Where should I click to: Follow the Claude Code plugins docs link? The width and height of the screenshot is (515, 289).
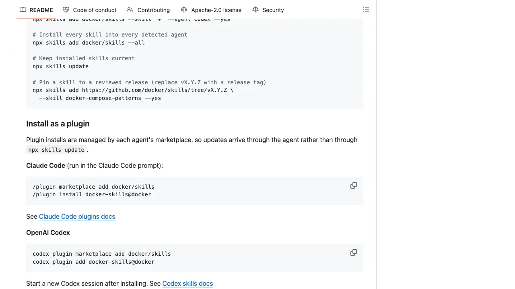coord(77,216)
